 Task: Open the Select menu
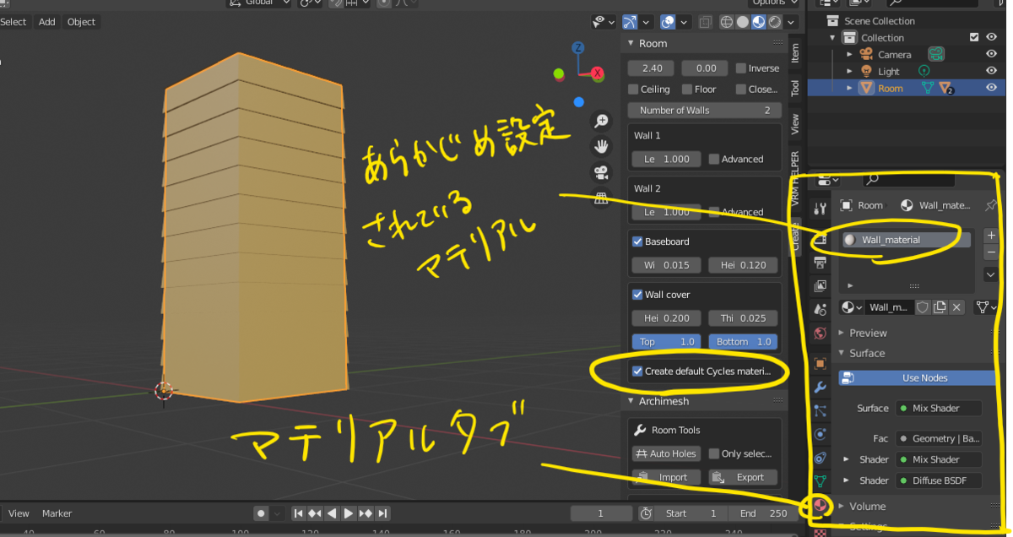coord(14,22)
